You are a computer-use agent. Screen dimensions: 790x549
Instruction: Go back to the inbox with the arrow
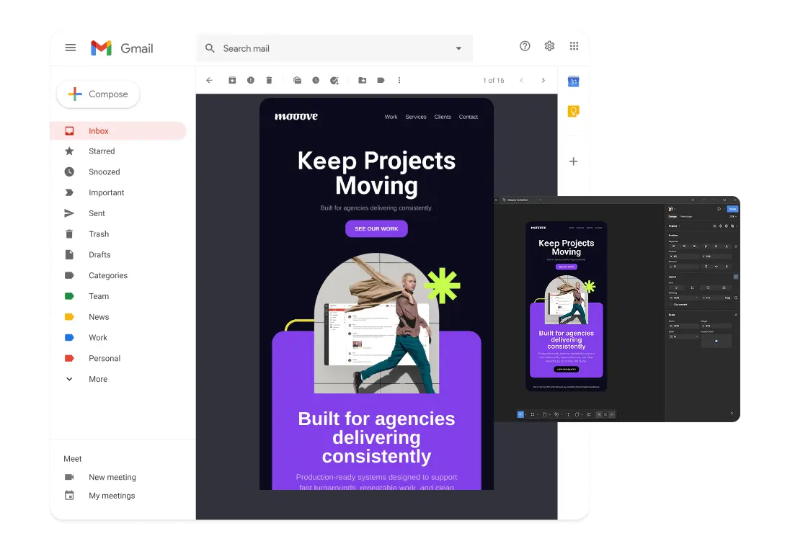210,80
